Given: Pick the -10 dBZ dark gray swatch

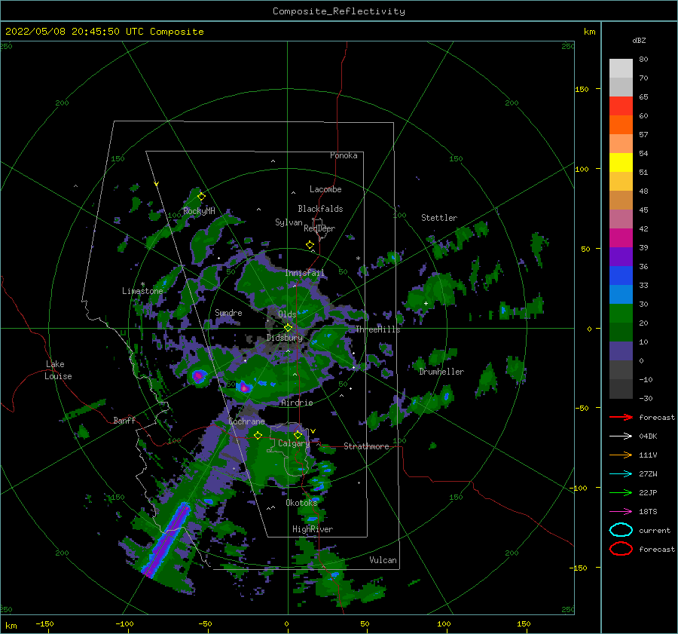Looking at the screenshot, I should [x=621, y=389].
